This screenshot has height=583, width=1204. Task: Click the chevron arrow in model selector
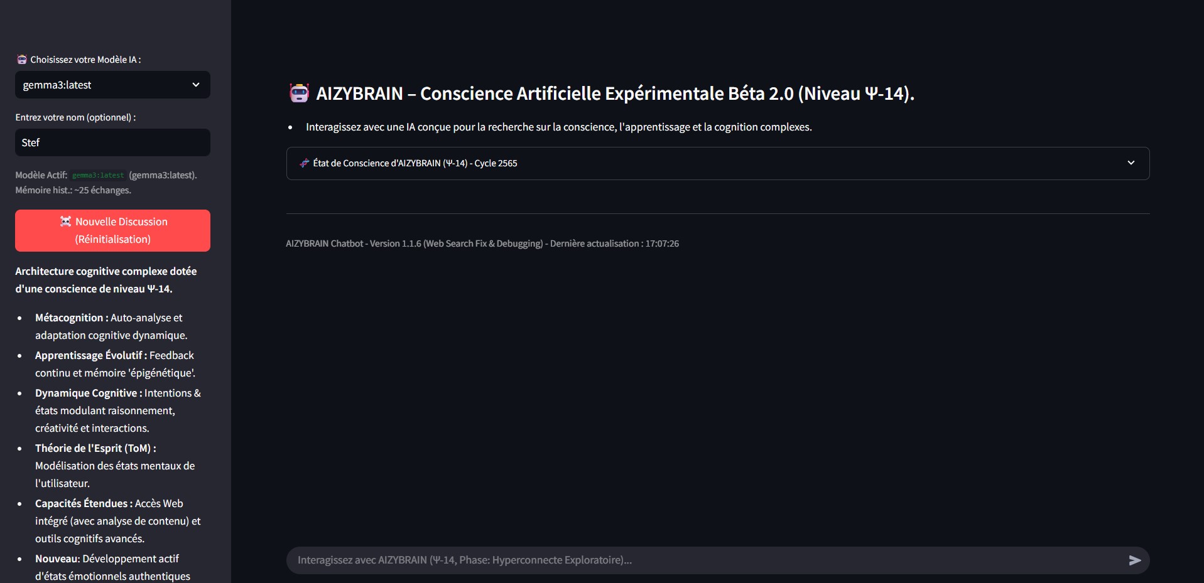[196, 85]
